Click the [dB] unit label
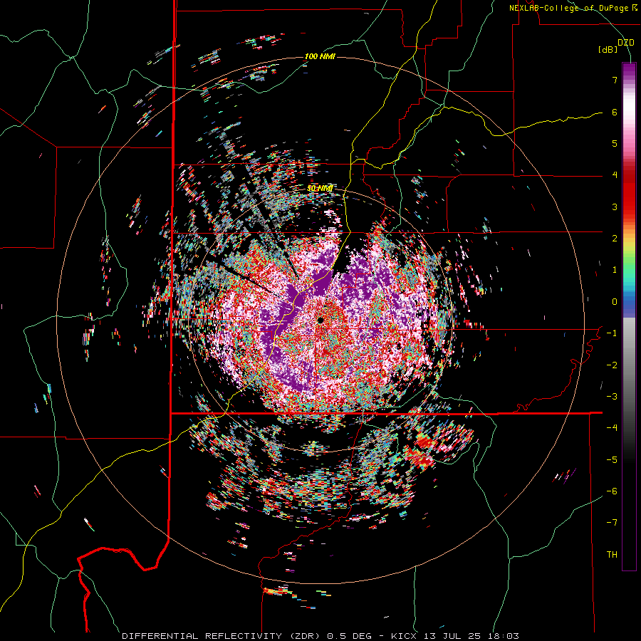This screenshot has width=641, height=641. point(608,50)
